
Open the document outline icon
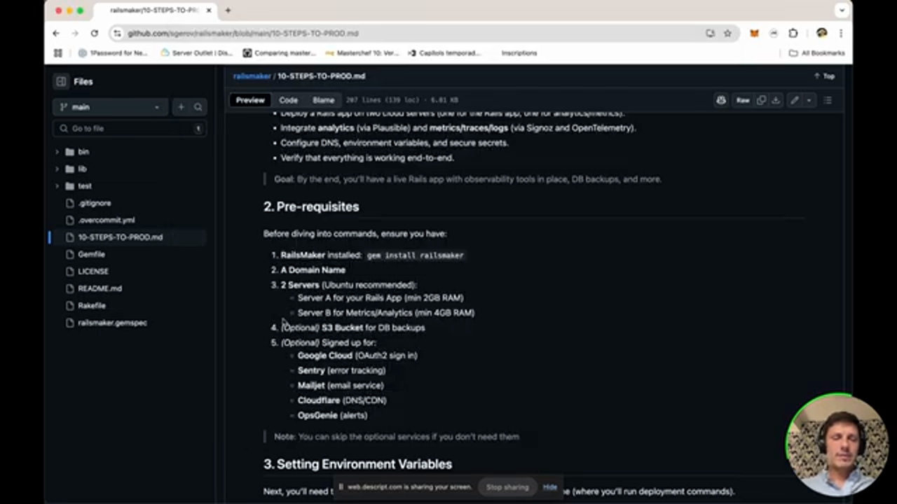tap(828, 101)
